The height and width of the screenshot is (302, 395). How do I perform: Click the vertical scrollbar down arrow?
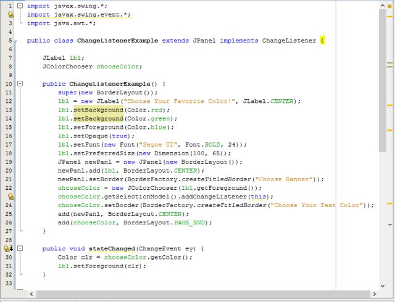[383, 286]
